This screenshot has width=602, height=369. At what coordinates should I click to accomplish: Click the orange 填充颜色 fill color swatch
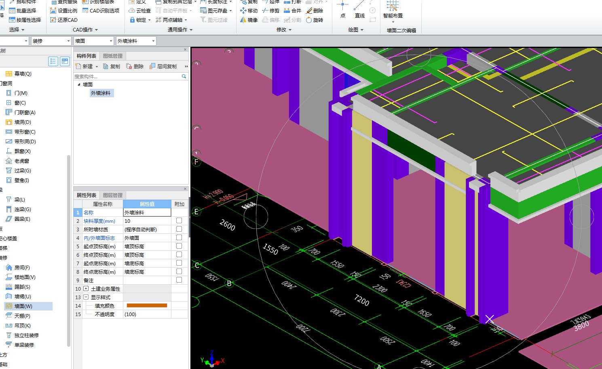147,306
